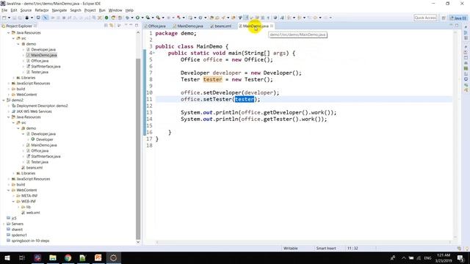Switch to the Java EE perspective button
This screenshot has width=470, height=264.
coord(458,18)
